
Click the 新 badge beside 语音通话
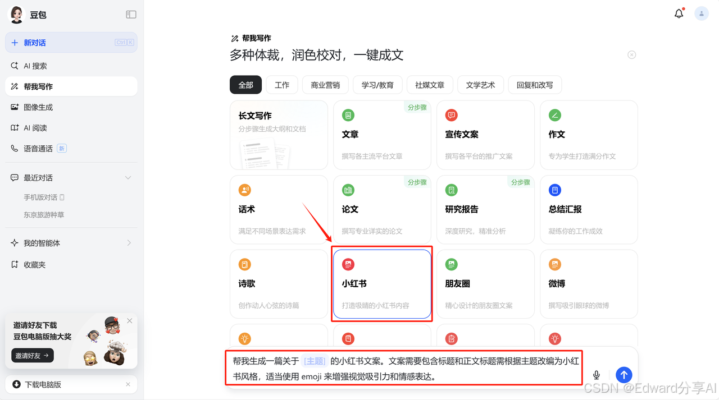point(62,149)
